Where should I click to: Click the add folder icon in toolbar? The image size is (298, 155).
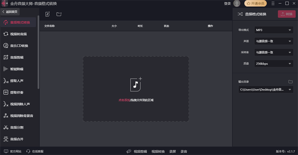[x=59, y=14]
